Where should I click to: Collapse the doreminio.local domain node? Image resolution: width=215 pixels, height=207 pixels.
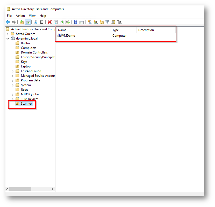pos(8,39)
